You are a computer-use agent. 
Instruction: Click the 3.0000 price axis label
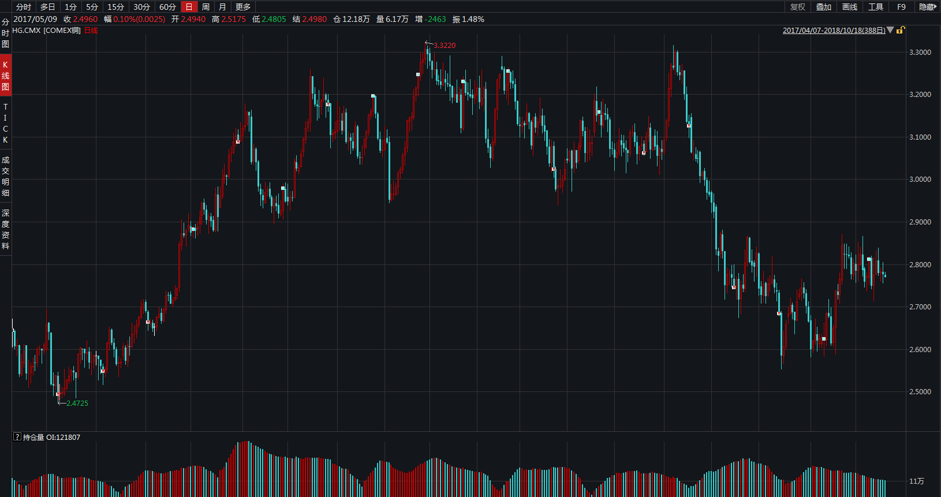coord(920,180)
